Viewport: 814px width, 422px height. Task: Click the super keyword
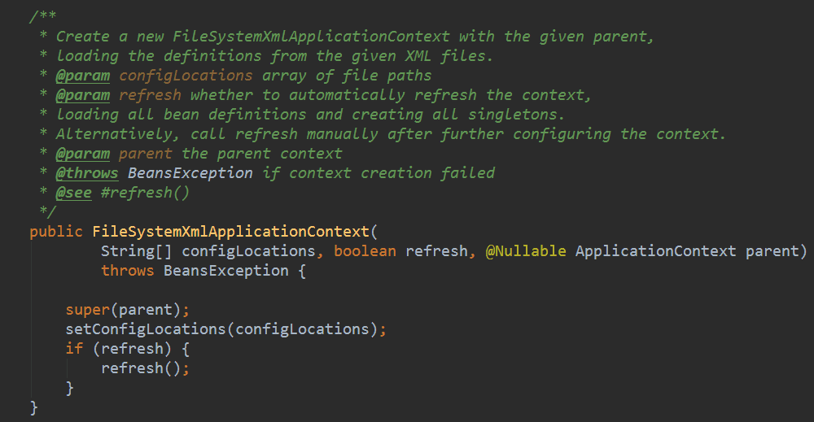87,309
